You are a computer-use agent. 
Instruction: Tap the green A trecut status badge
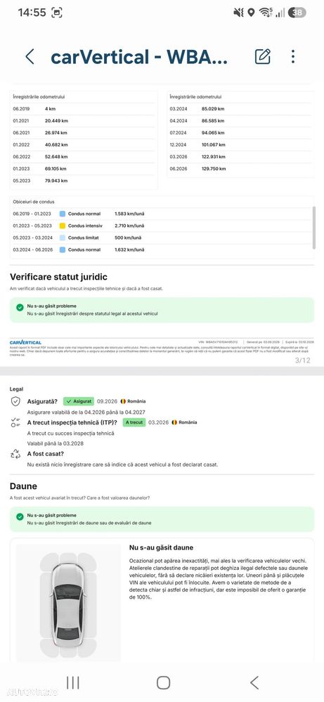134,422
